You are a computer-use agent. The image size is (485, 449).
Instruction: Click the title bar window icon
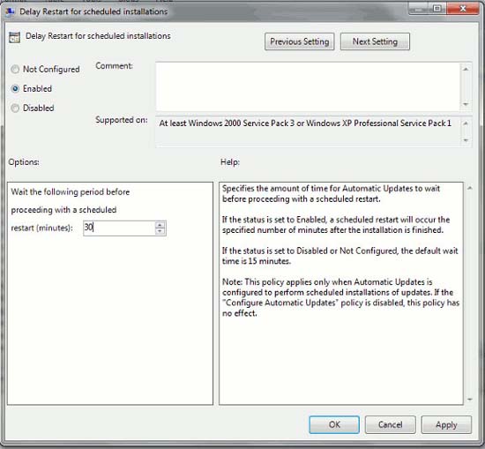(10, 11)
